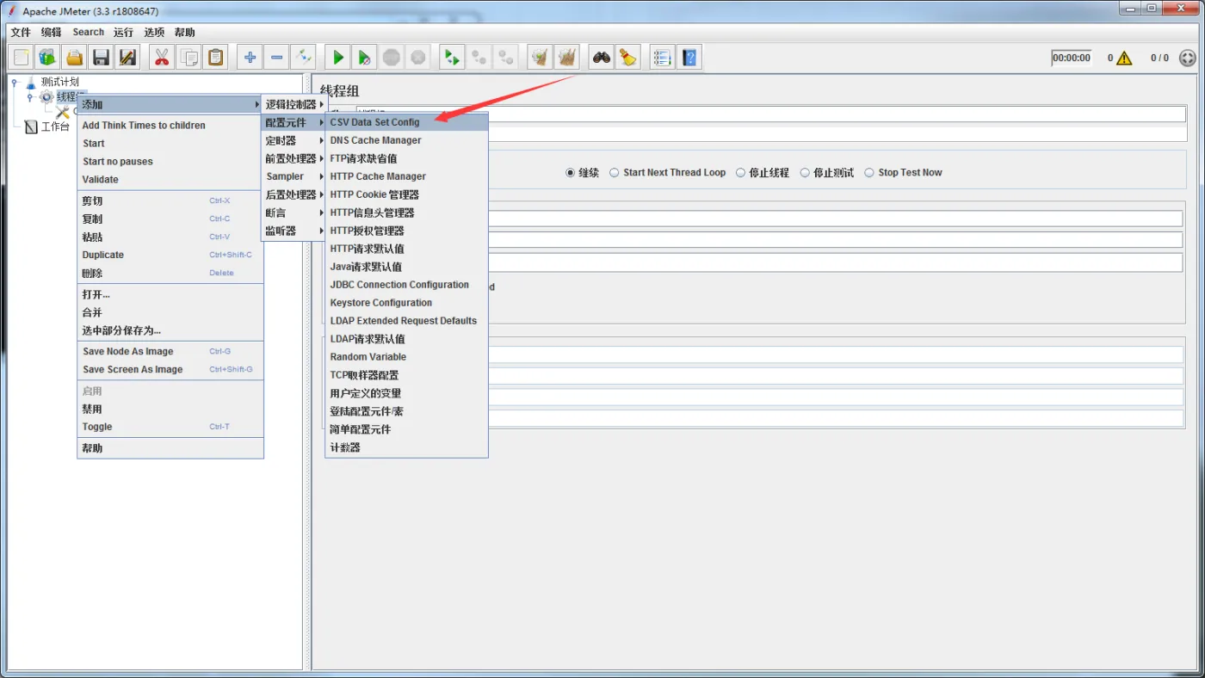Viewport: 1205px width, 678px height.
Task: Select the 工作台 tree node
Action: 55,127
